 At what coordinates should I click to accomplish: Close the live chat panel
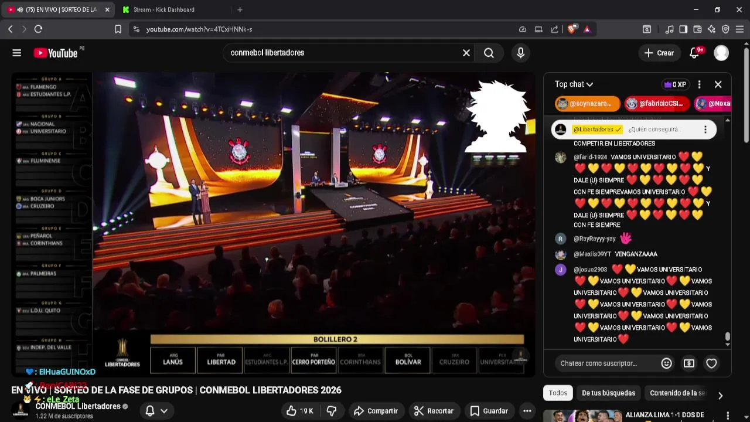tap(718, 84)
